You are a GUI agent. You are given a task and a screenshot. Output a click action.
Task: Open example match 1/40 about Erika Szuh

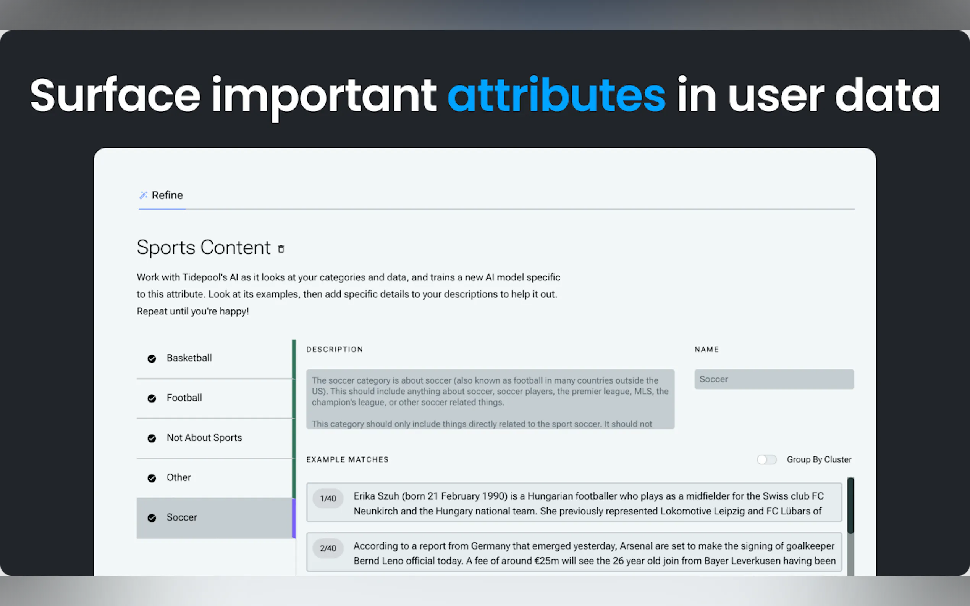coord(574,503)
